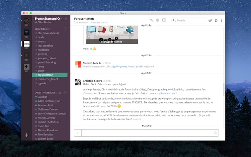Show starred items with the star icon

click(216, 20)
